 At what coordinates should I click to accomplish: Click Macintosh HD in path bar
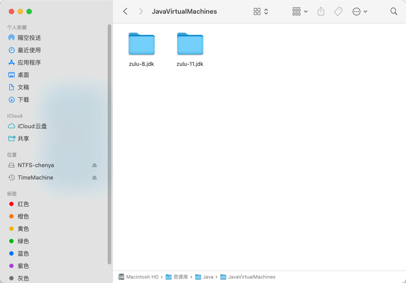(x=139, y=277)
